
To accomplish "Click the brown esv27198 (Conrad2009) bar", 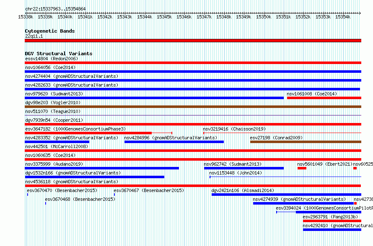I will point(306,142).
